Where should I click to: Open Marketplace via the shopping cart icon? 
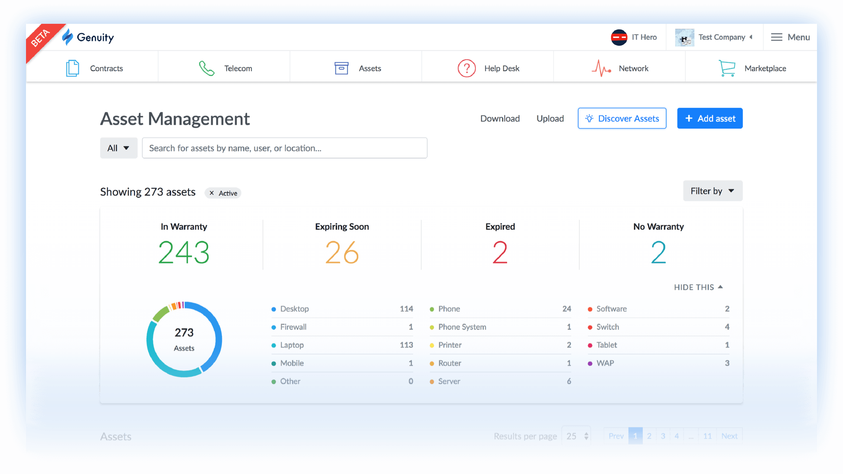[727, 68]
